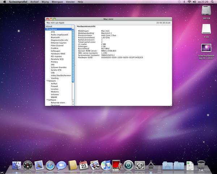Select Locaties under Netwerk

[x=55, y=89]
